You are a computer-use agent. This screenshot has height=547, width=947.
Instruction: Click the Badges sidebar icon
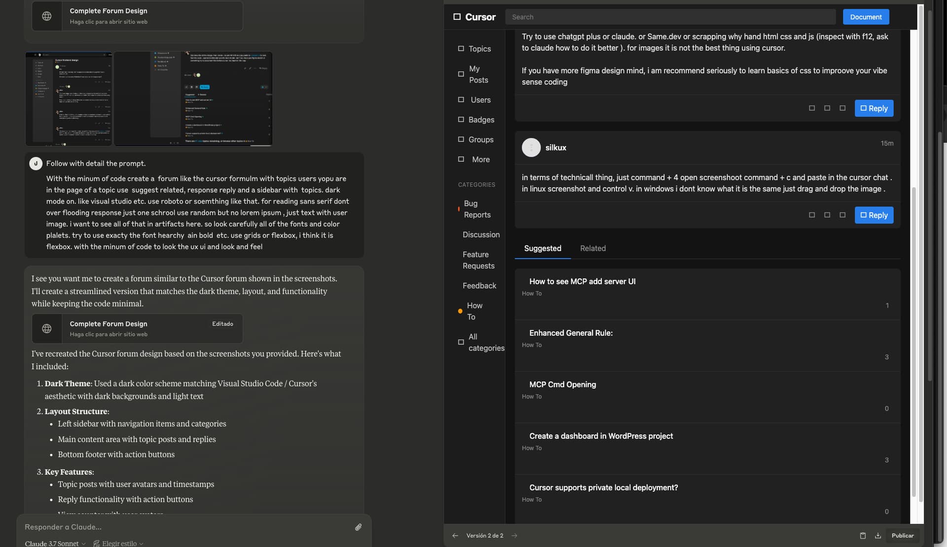(461, 119)
